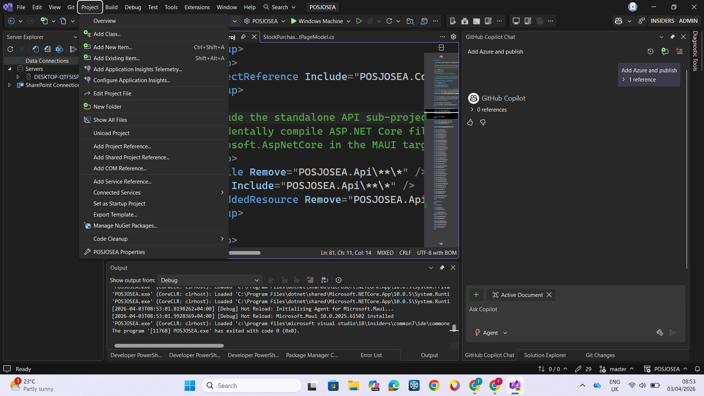Refresh the Server Explorer tree
Viewport: 704px width, 396px height.
pyautogui.click(x=10, y=49)
